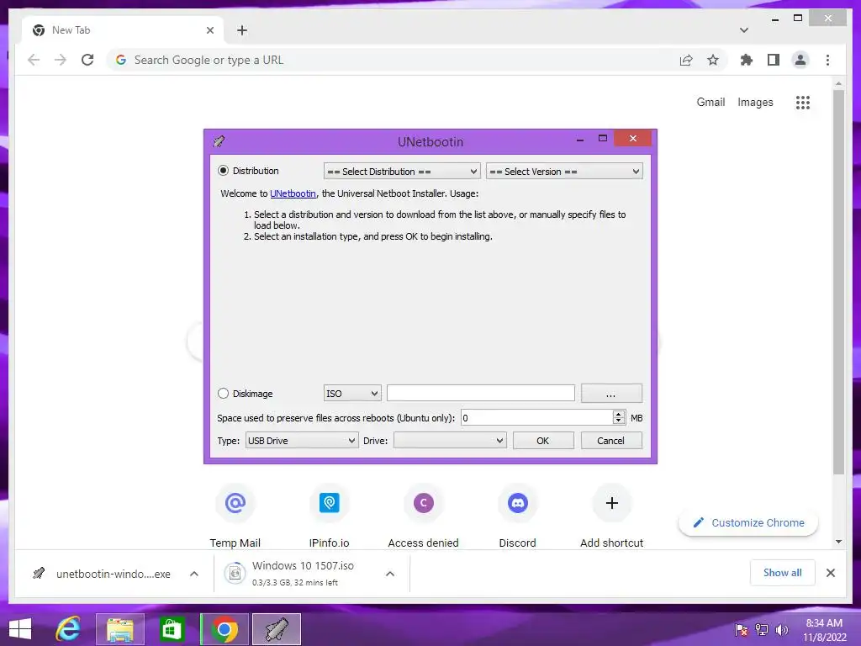Open the Access denied shortcut
Image resolution: width=861 pixels, height=646 pixels.
(424, 516)
